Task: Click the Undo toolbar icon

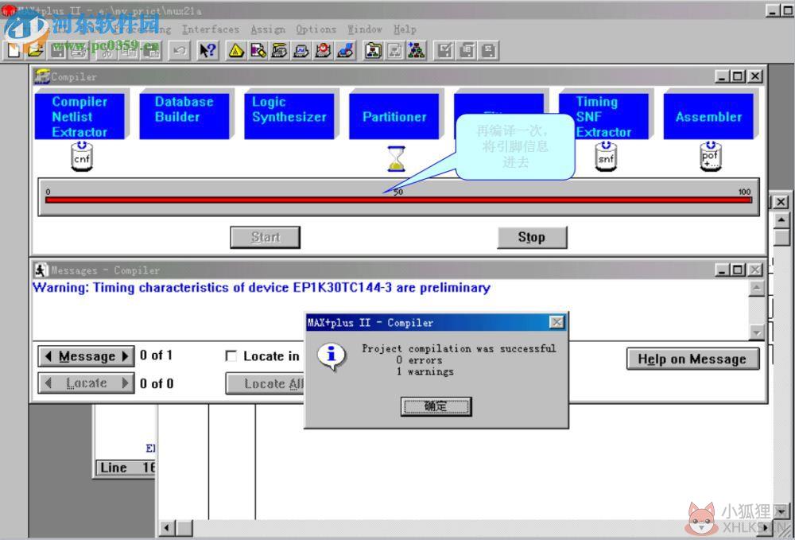Action: 180,50
